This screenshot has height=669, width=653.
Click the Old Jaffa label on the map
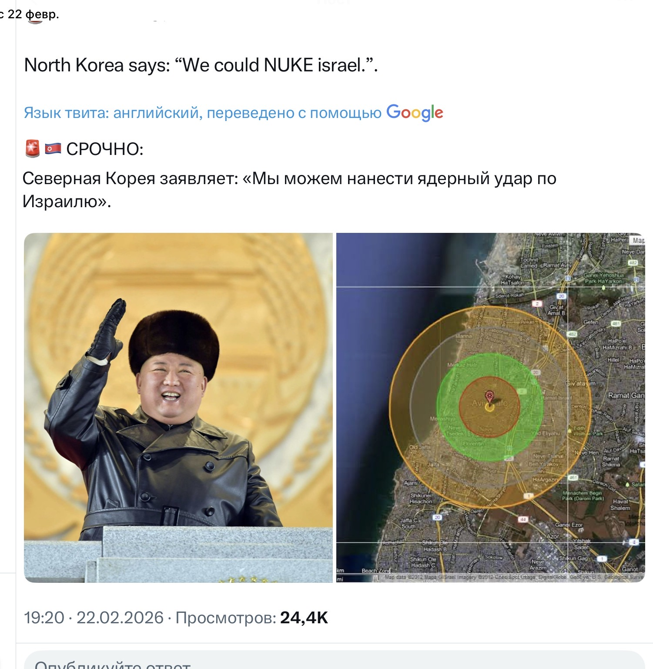tap(419, 447)
